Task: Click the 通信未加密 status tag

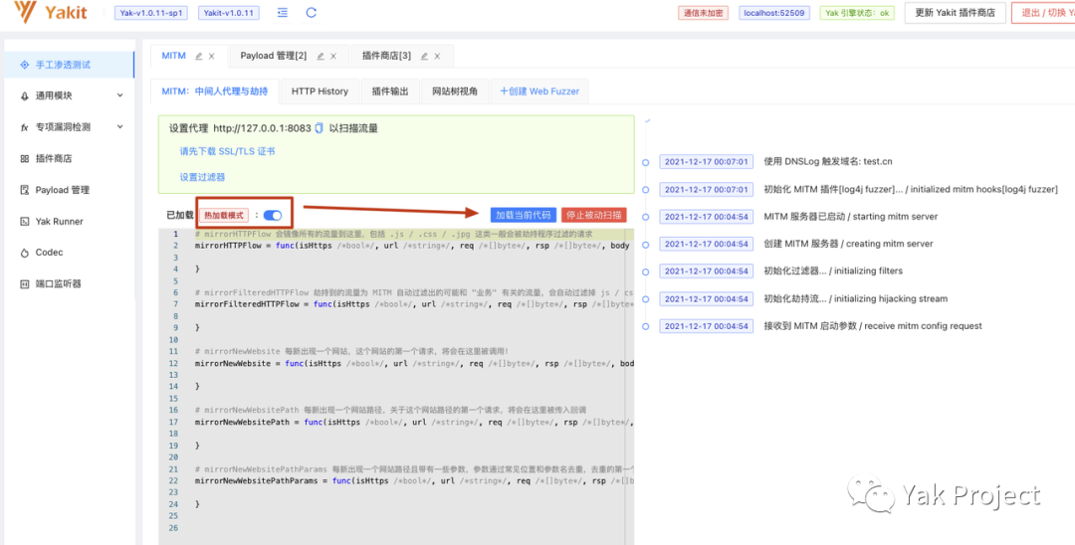Action: point(702,13)
